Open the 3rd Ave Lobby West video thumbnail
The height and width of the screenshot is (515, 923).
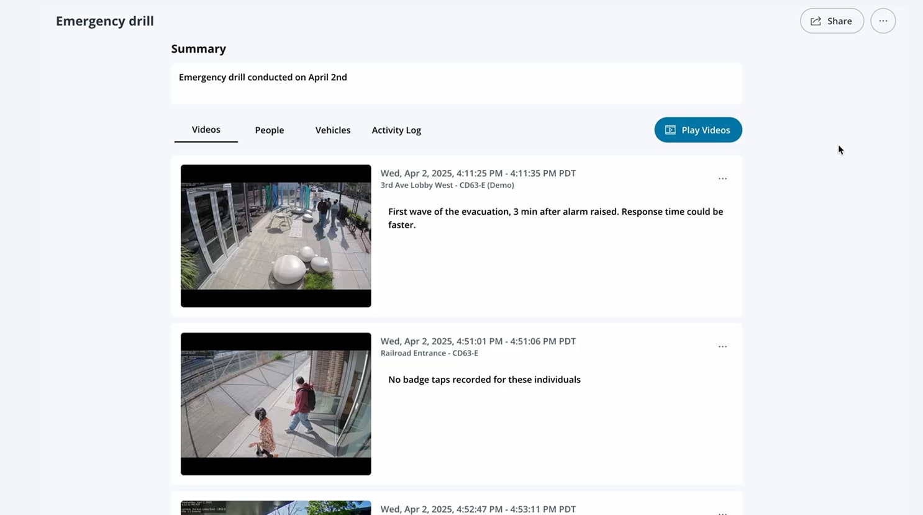[276, 236]
